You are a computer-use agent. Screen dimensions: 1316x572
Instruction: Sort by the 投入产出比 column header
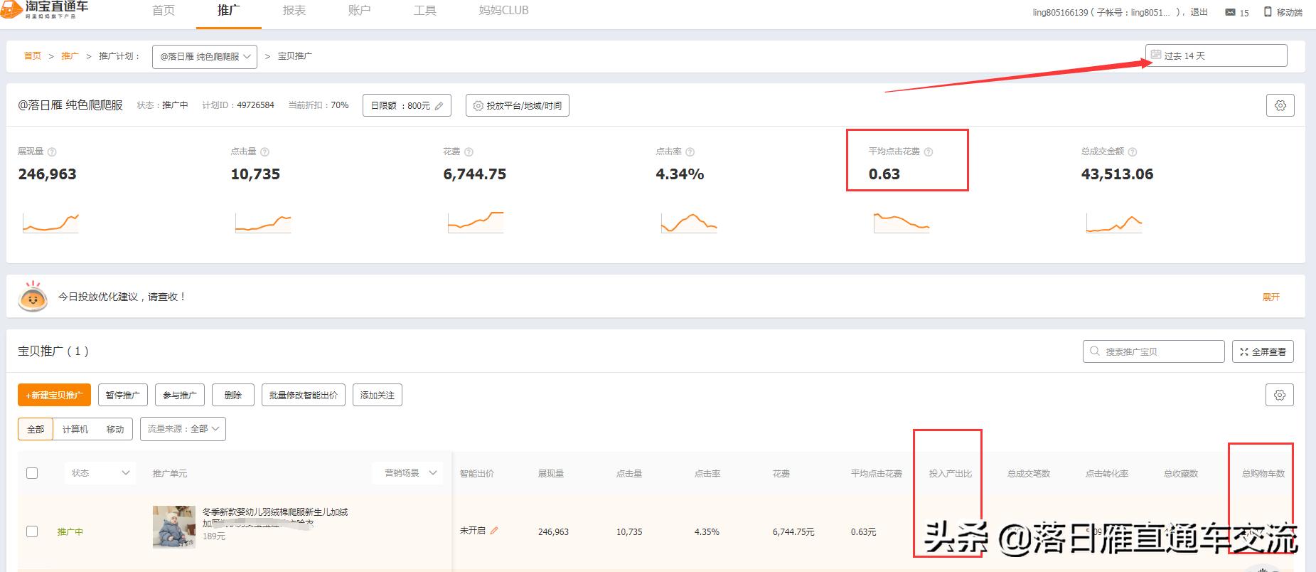tap(950, 473)
